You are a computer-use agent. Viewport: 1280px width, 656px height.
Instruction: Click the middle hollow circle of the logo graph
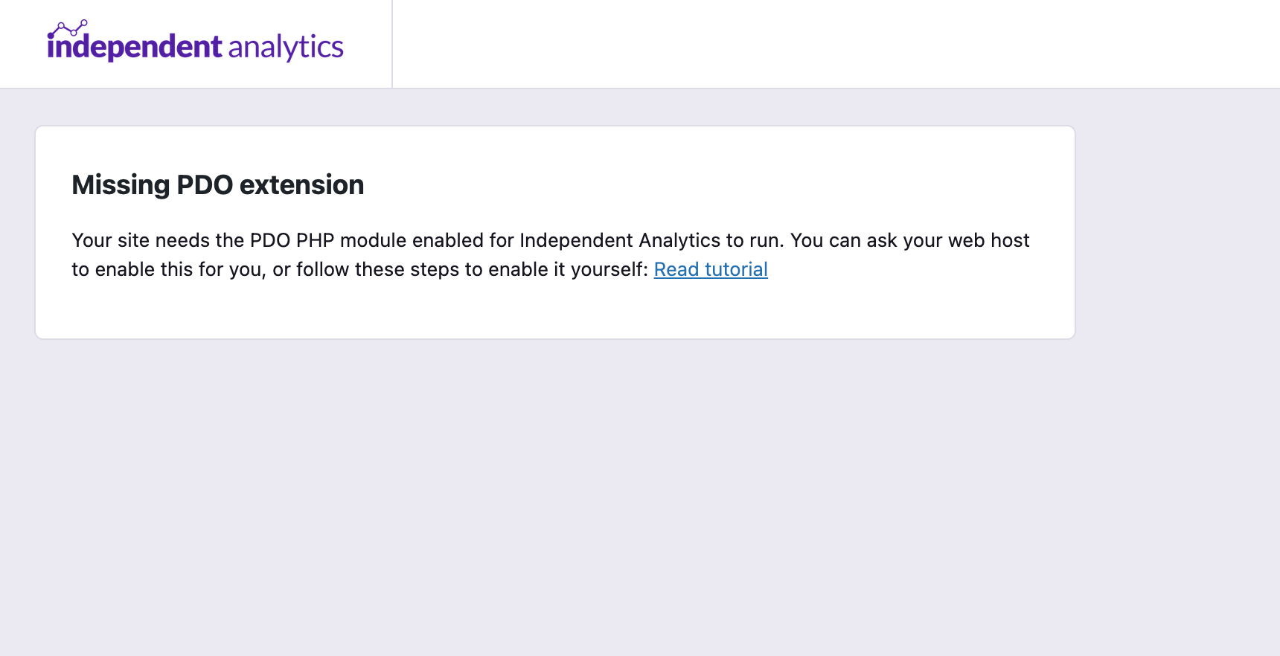point(74,33)
